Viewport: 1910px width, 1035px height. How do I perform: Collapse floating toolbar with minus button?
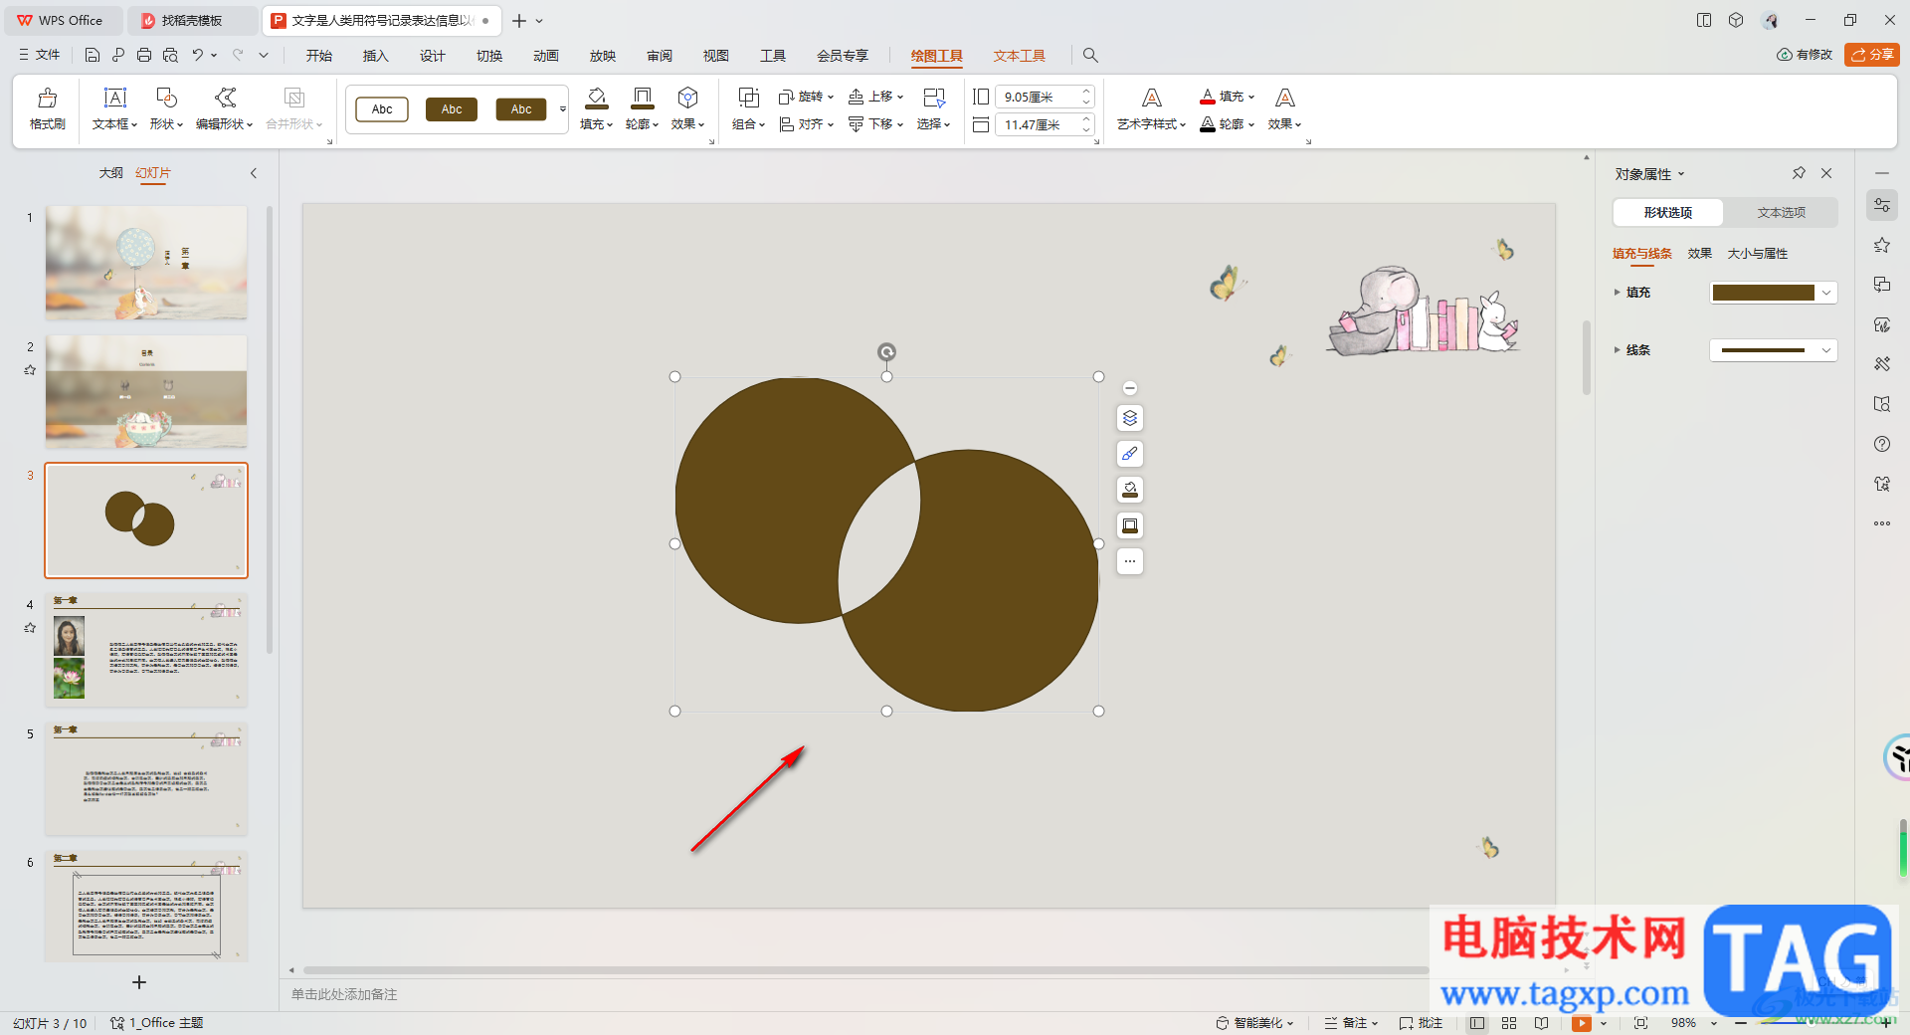pos(1130,388)
